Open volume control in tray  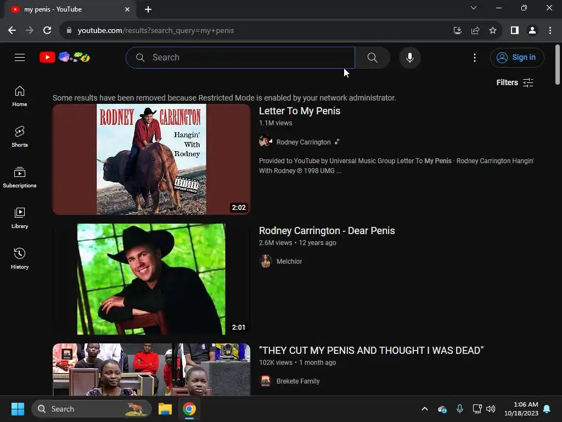(490, 409)
